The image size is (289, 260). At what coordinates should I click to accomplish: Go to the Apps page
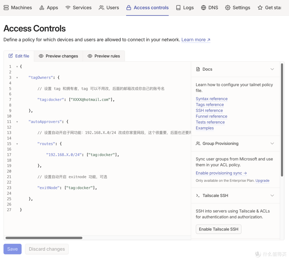(49, 8)
